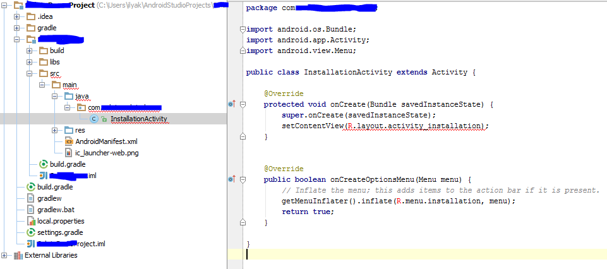Collapse the import statements fold marker
Image resolution: width=607 pixels, height=269 pixels.
tap(243, 29)
